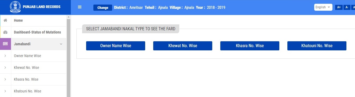The height and width of the screenshot is (97, 355).
Task: Click the Jamabandi purple card icon
Action: [5, 44]
